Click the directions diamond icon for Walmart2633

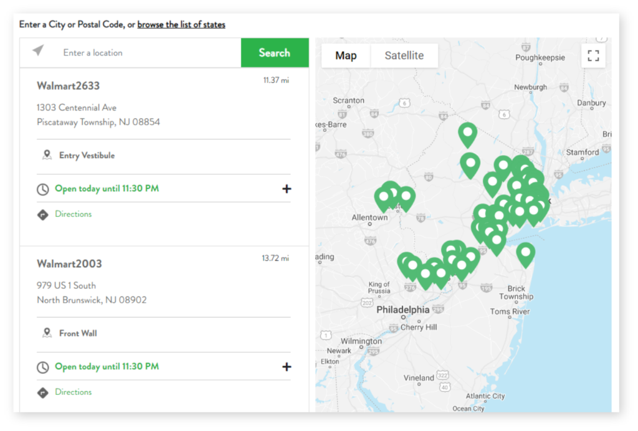pos(43,215)
